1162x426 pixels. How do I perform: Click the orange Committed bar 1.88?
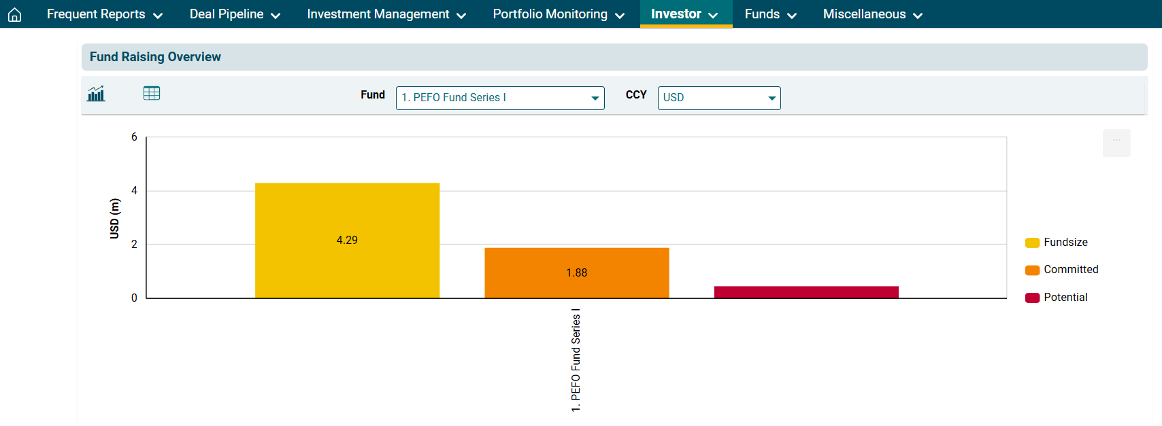pos(576,272)
